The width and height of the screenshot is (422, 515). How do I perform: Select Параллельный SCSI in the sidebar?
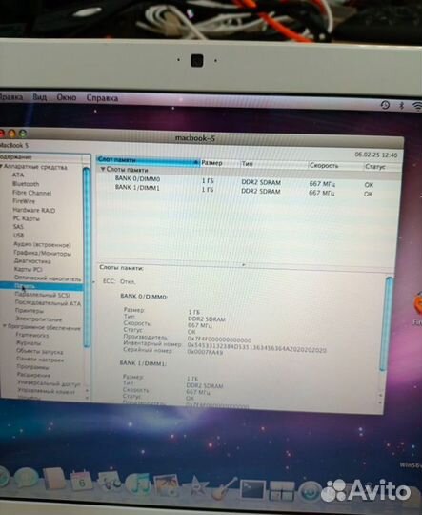click(42, 295)
